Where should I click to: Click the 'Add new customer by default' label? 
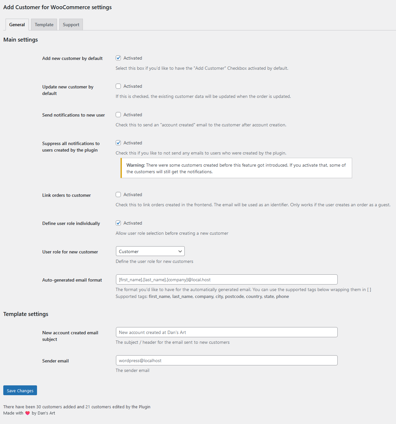[72, 58]
